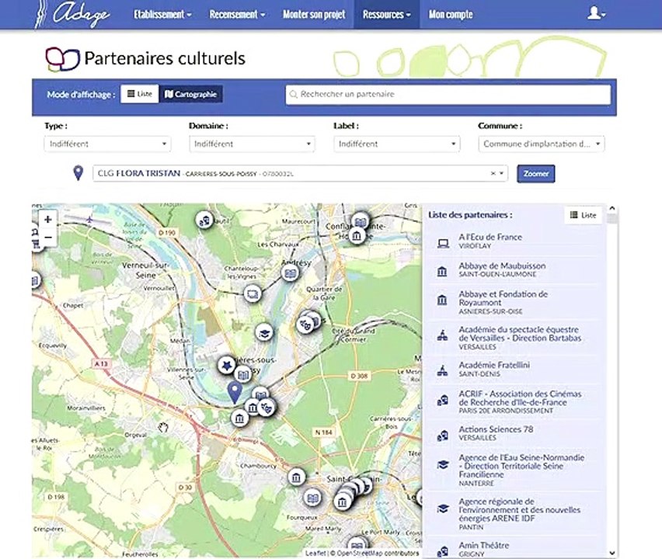
Task: Click the museum marker at Conflans-Sainte-Honorine
Action: point(357,235)
